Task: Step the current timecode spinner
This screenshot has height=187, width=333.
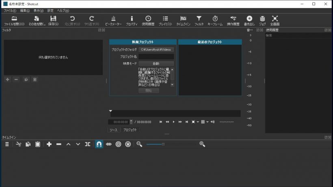Action: click(131, 122)
